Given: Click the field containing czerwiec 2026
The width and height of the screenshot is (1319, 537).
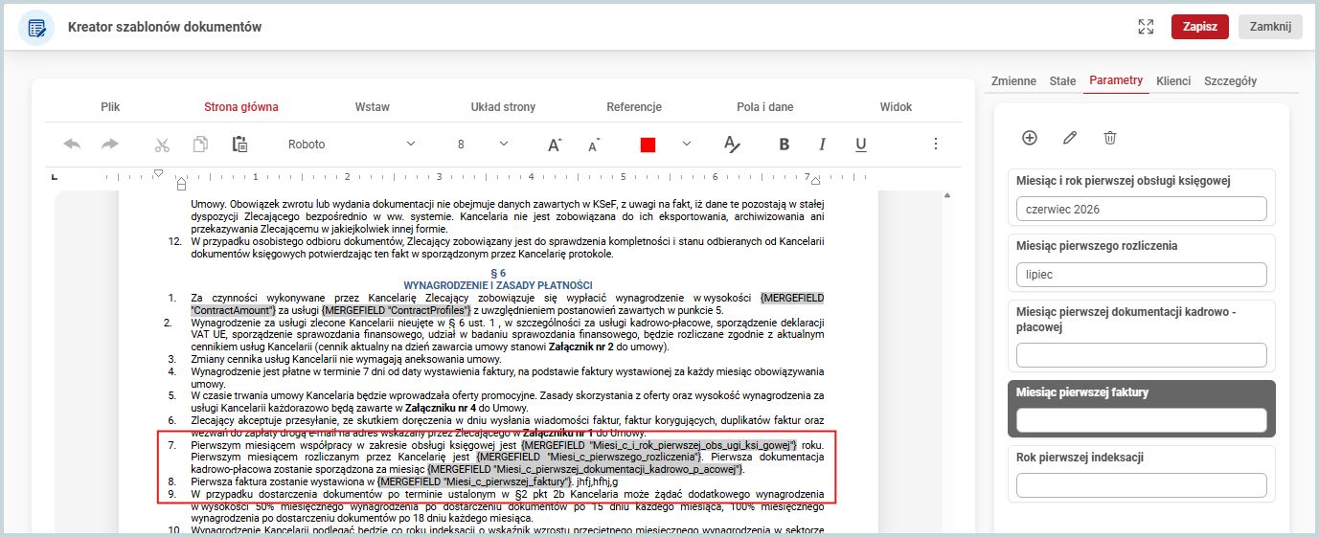Looking at the screenshot, I should (1141, 209).
